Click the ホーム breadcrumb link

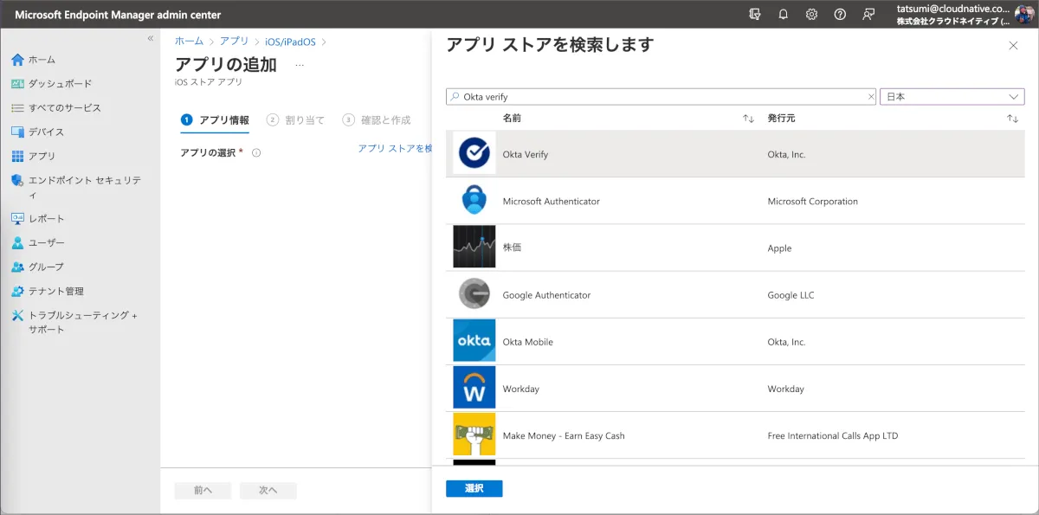[189, 41]
